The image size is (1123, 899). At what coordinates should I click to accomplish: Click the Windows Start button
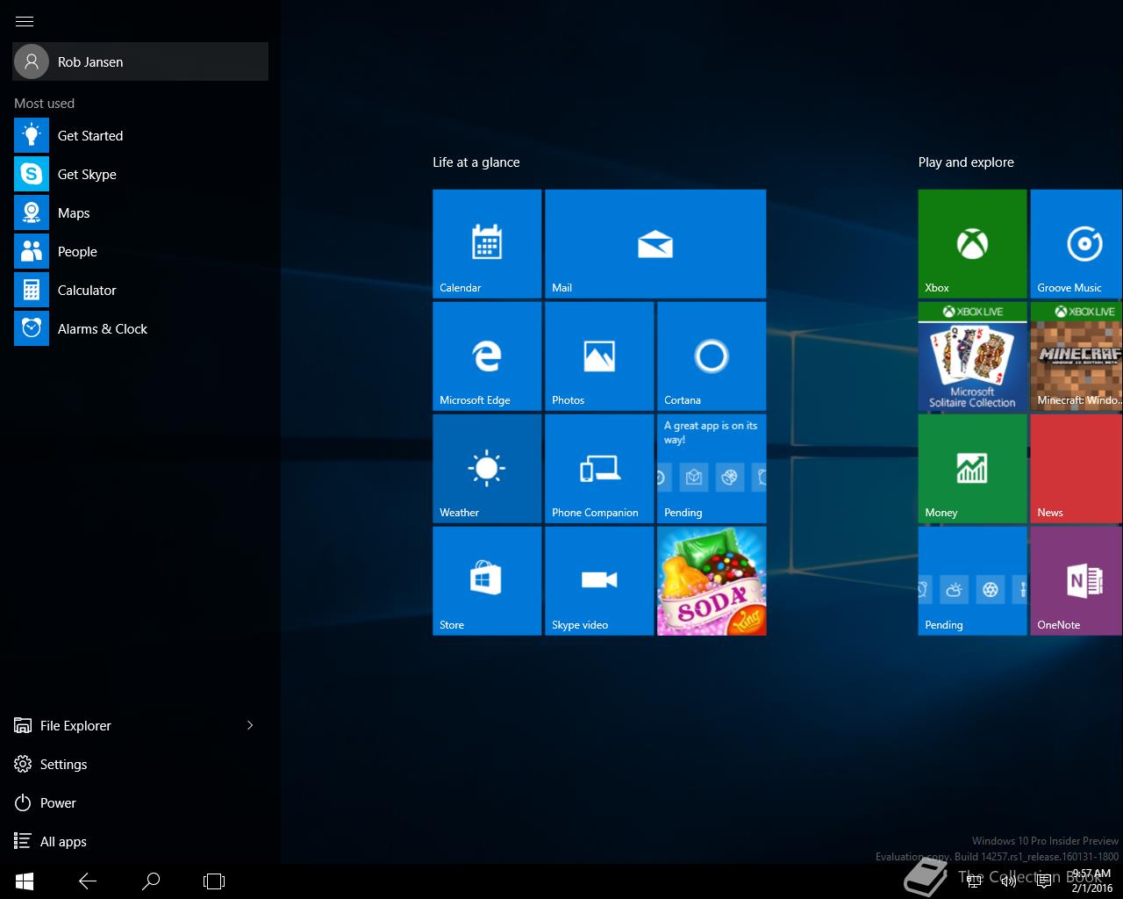pos(25,881)
